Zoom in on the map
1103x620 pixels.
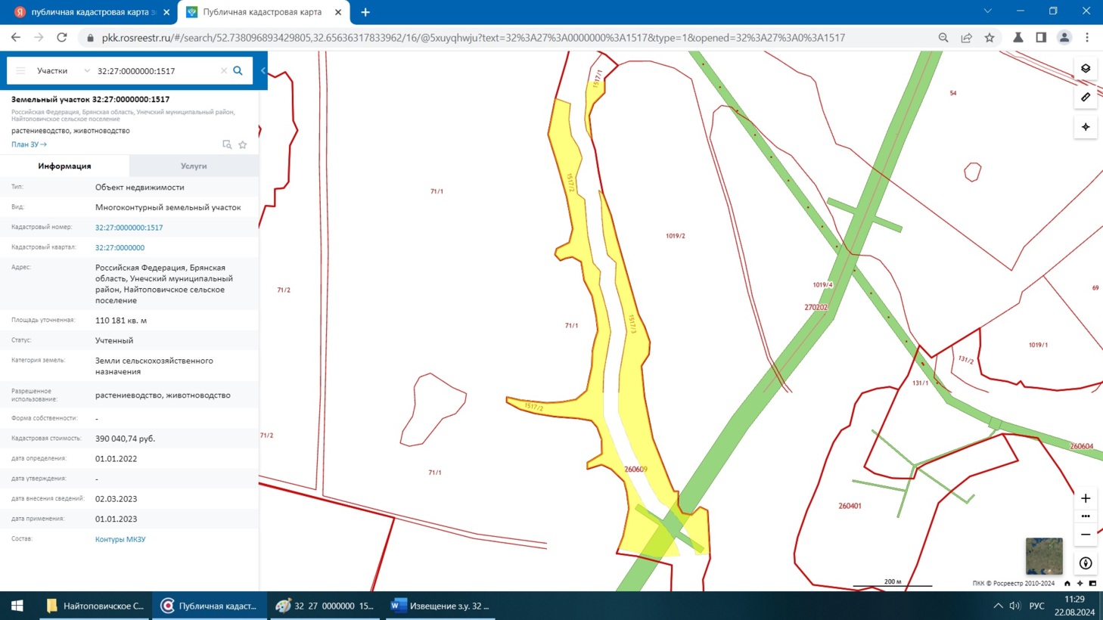(x=1086, y=498)
